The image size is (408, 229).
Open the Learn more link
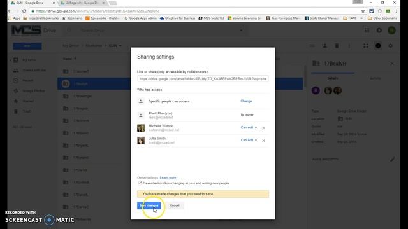[168, 178]
